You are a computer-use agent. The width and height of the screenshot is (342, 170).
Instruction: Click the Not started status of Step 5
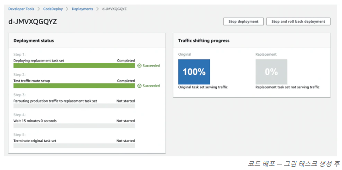pyautogui.click(x=126, y=141)
